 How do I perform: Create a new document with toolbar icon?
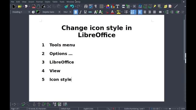(x=13, y=6)
